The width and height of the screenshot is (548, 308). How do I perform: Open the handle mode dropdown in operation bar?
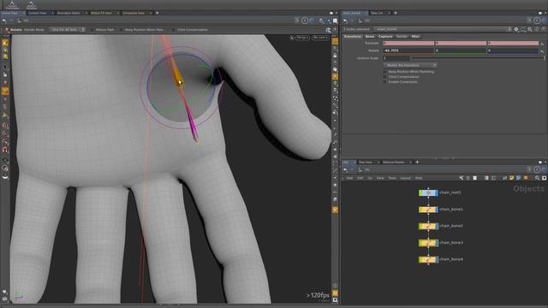point(67,30)
